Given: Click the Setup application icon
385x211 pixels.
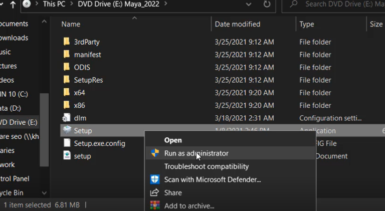Looking at the screenshot, I should 66,130.
